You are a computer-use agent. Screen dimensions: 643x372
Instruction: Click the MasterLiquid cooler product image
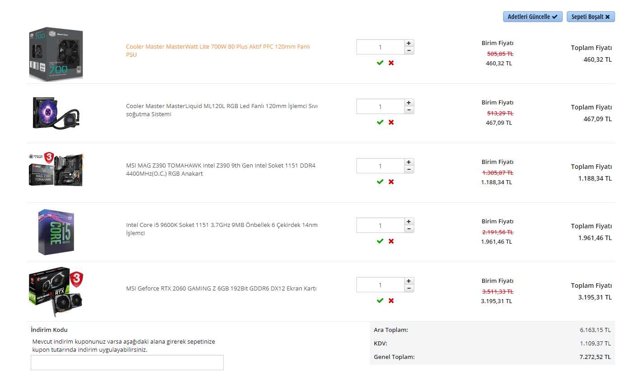point(56,113)
